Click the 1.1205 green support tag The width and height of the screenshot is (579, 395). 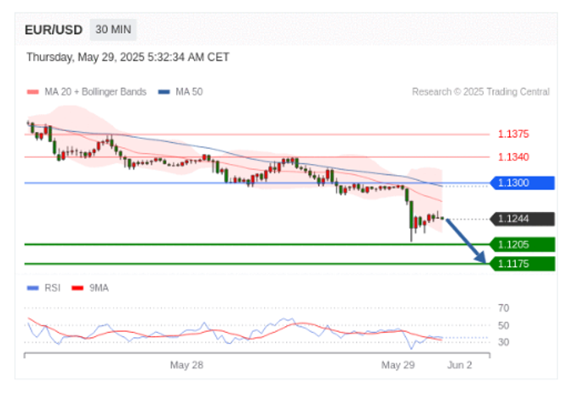pos(522,244)
